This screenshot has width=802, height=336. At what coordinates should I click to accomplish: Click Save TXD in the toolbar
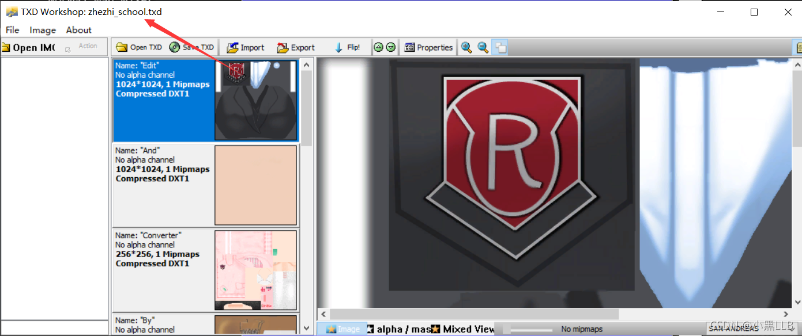point(192,47)
